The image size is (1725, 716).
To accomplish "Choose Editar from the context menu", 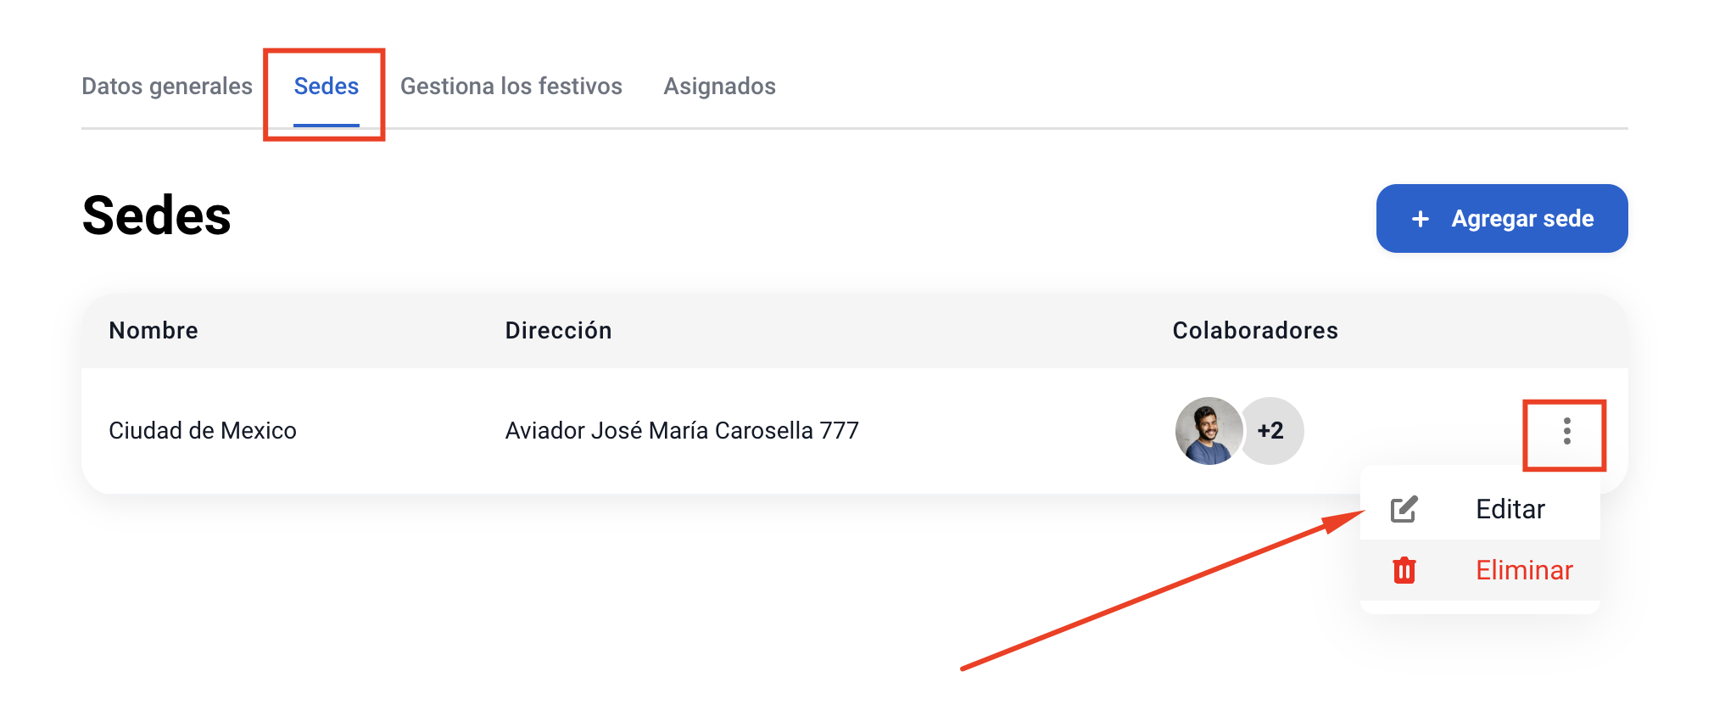I will (x=1510, y=509).
